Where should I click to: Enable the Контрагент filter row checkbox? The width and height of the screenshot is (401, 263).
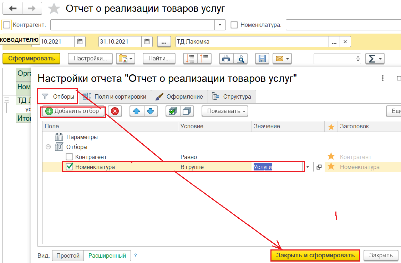[x=70, y=157]
